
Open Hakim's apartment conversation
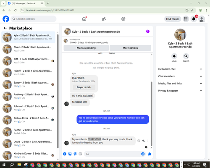click(29, 73)
